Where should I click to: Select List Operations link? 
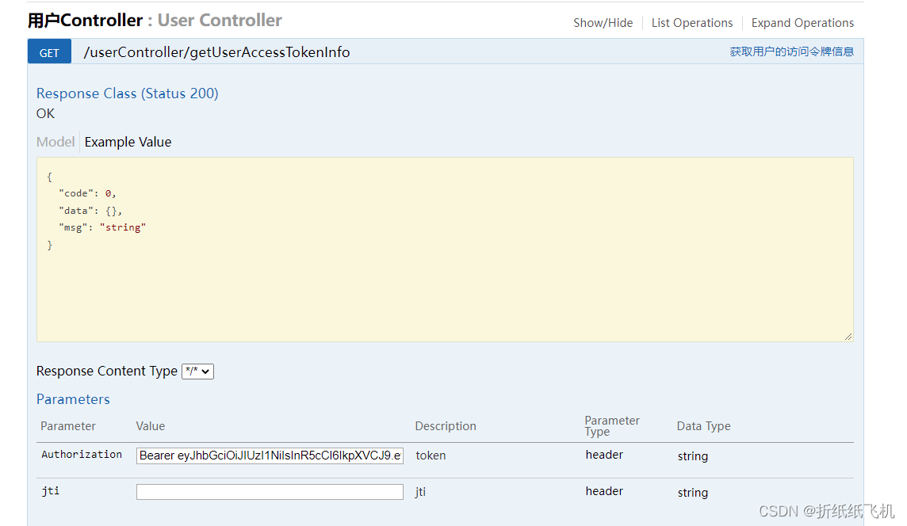[x=692, y=22]
